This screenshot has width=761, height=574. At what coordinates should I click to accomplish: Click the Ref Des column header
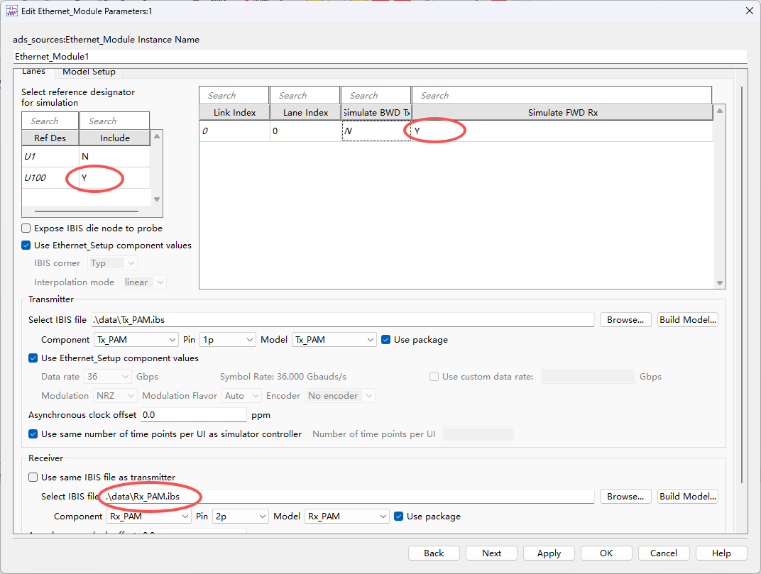coord(50,138)
